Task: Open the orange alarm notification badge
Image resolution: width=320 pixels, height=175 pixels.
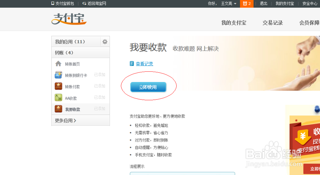Action: point(247,4)
